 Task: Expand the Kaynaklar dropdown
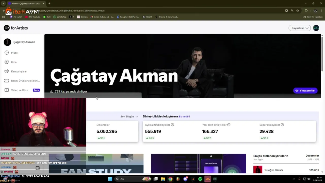coord(300,28)
